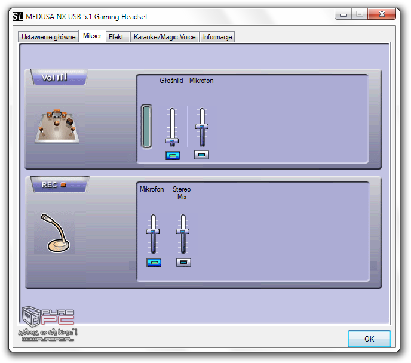Click the Głośniki playback volume slider
This screenshot has width=411, height=363.
pyautogui.click(x=172, y=128)
